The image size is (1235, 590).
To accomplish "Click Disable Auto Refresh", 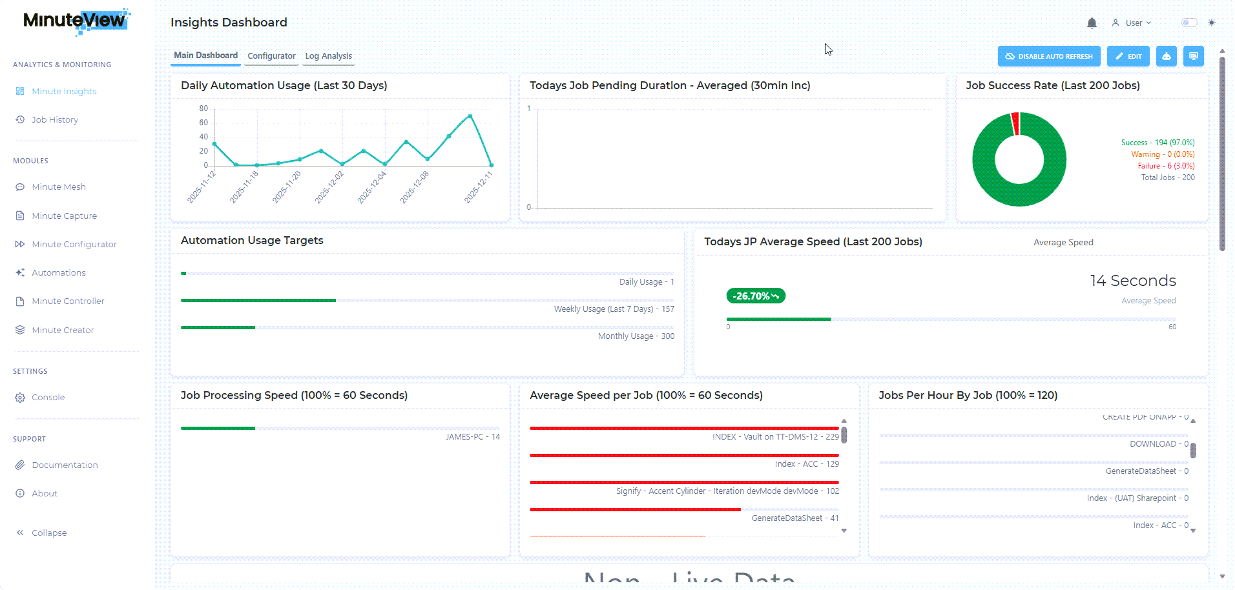I will coord(1048,56).
